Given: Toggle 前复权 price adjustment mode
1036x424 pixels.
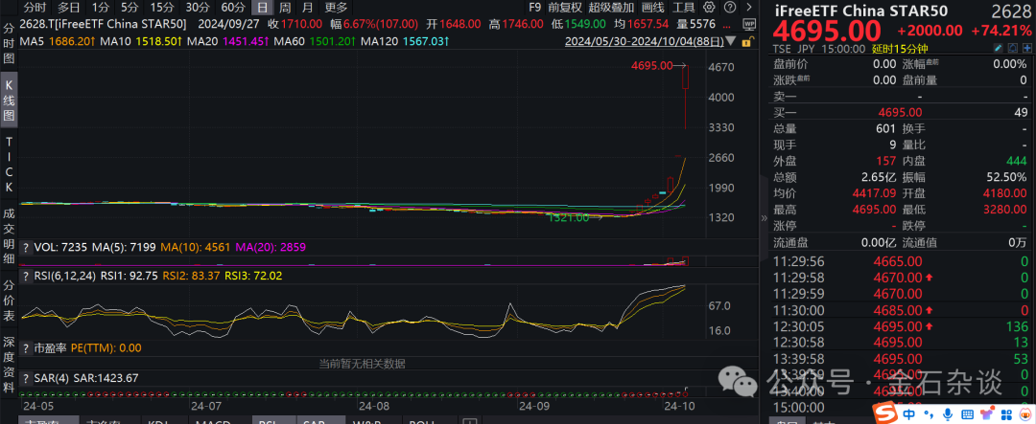Looking at the screenshot, I should 565,7.
